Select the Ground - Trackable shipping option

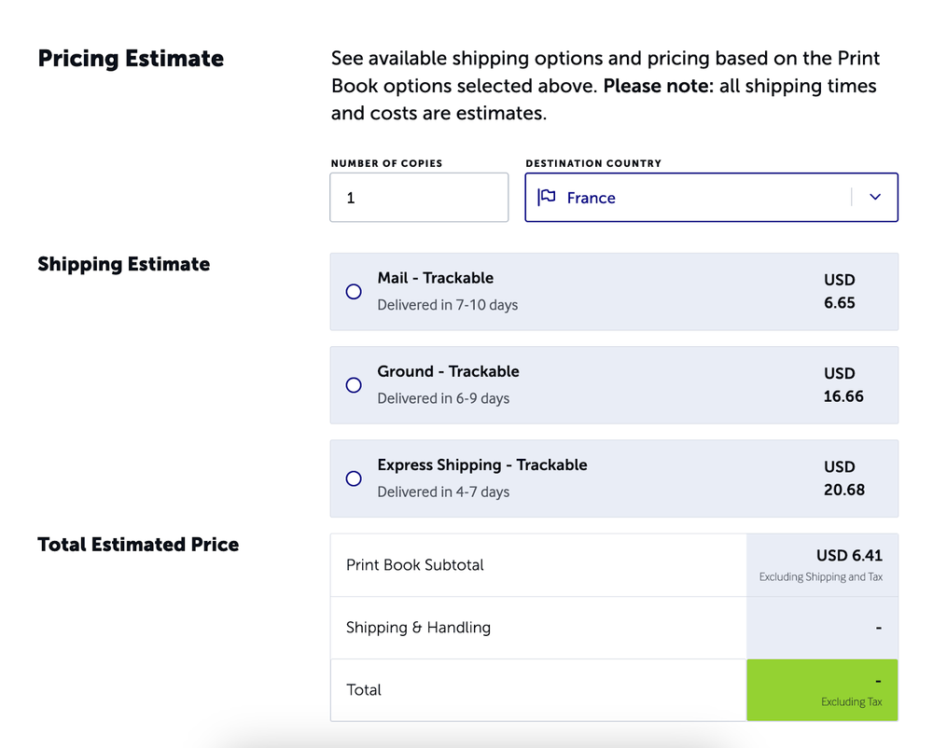click(353, 384)
